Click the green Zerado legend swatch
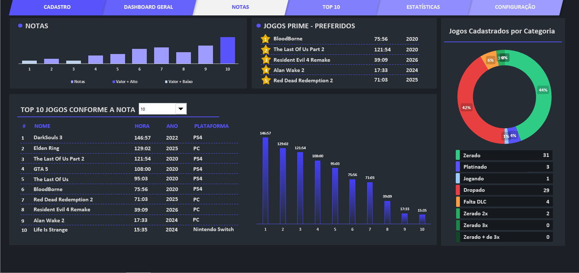The image size is (579, 273). pos(458,155)
